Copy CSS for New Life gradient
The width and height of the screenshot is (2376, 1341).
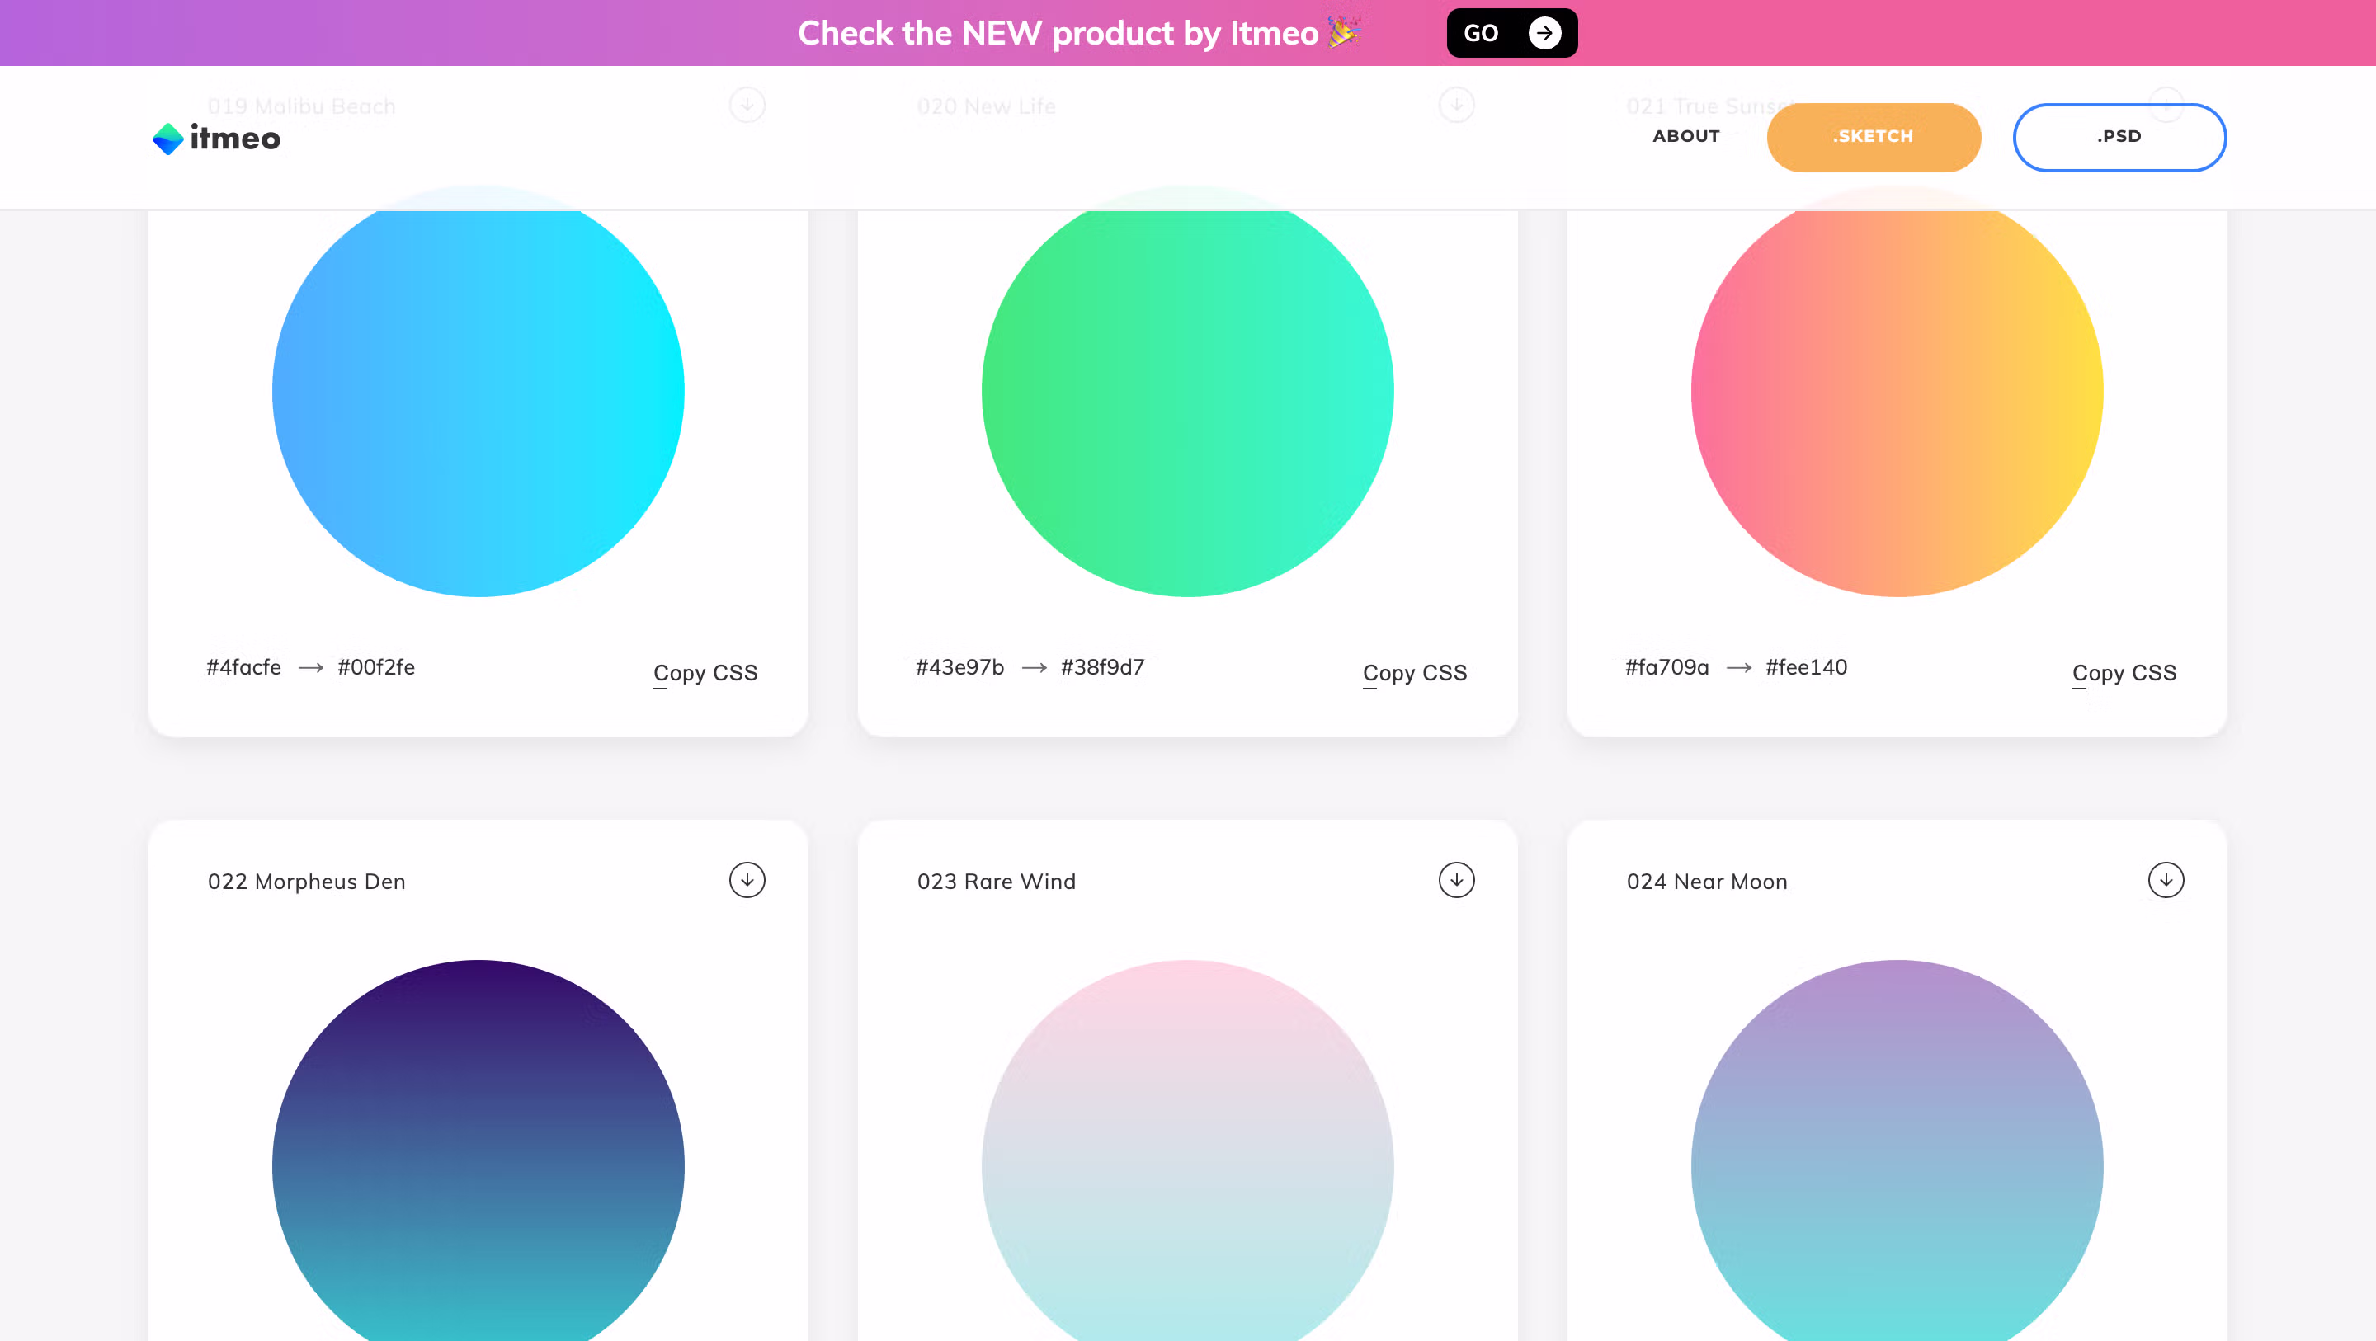point(1415,672)
